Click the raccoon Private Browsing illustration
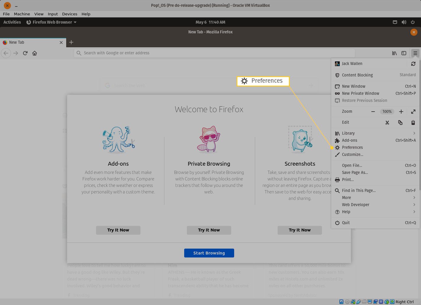This screenshot has width=421, height=305. [x=209, y=139]
